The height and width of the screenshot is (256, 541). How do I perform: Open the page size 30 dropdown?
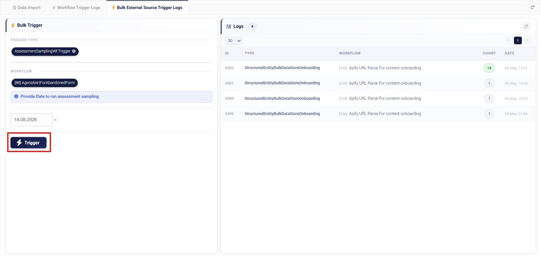tap(233, 41)
